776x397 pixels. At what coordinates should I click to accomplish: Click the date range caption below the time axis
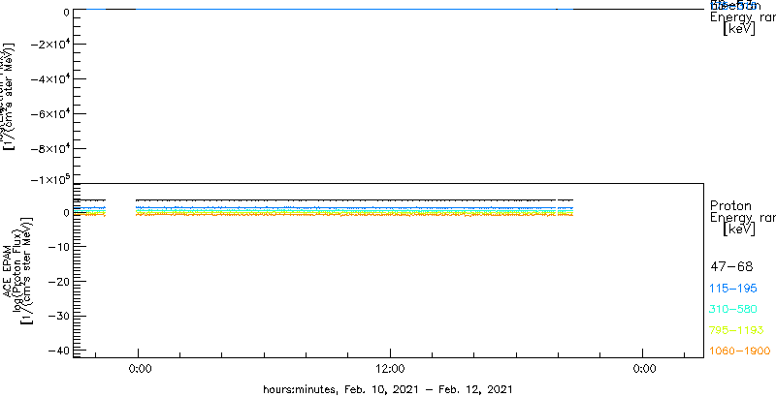pyautogui.click(x=387, y=388)
